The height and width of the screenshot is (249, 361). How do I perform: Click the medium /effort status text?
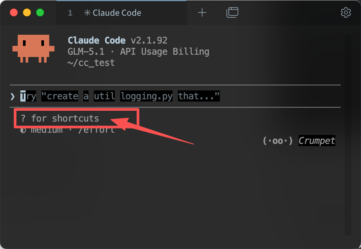(73, 130)
